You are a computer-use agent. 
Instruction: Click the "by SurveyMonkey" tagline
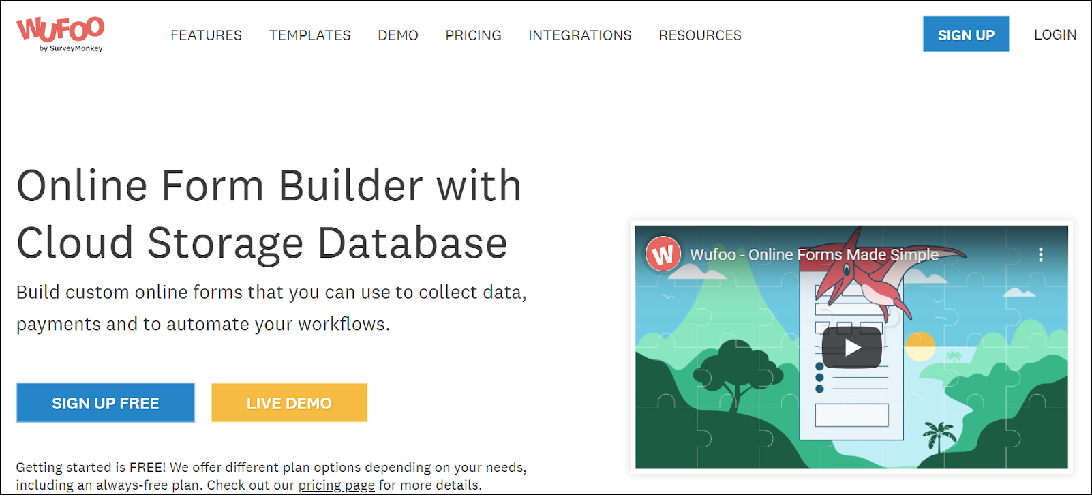point(71,49)
